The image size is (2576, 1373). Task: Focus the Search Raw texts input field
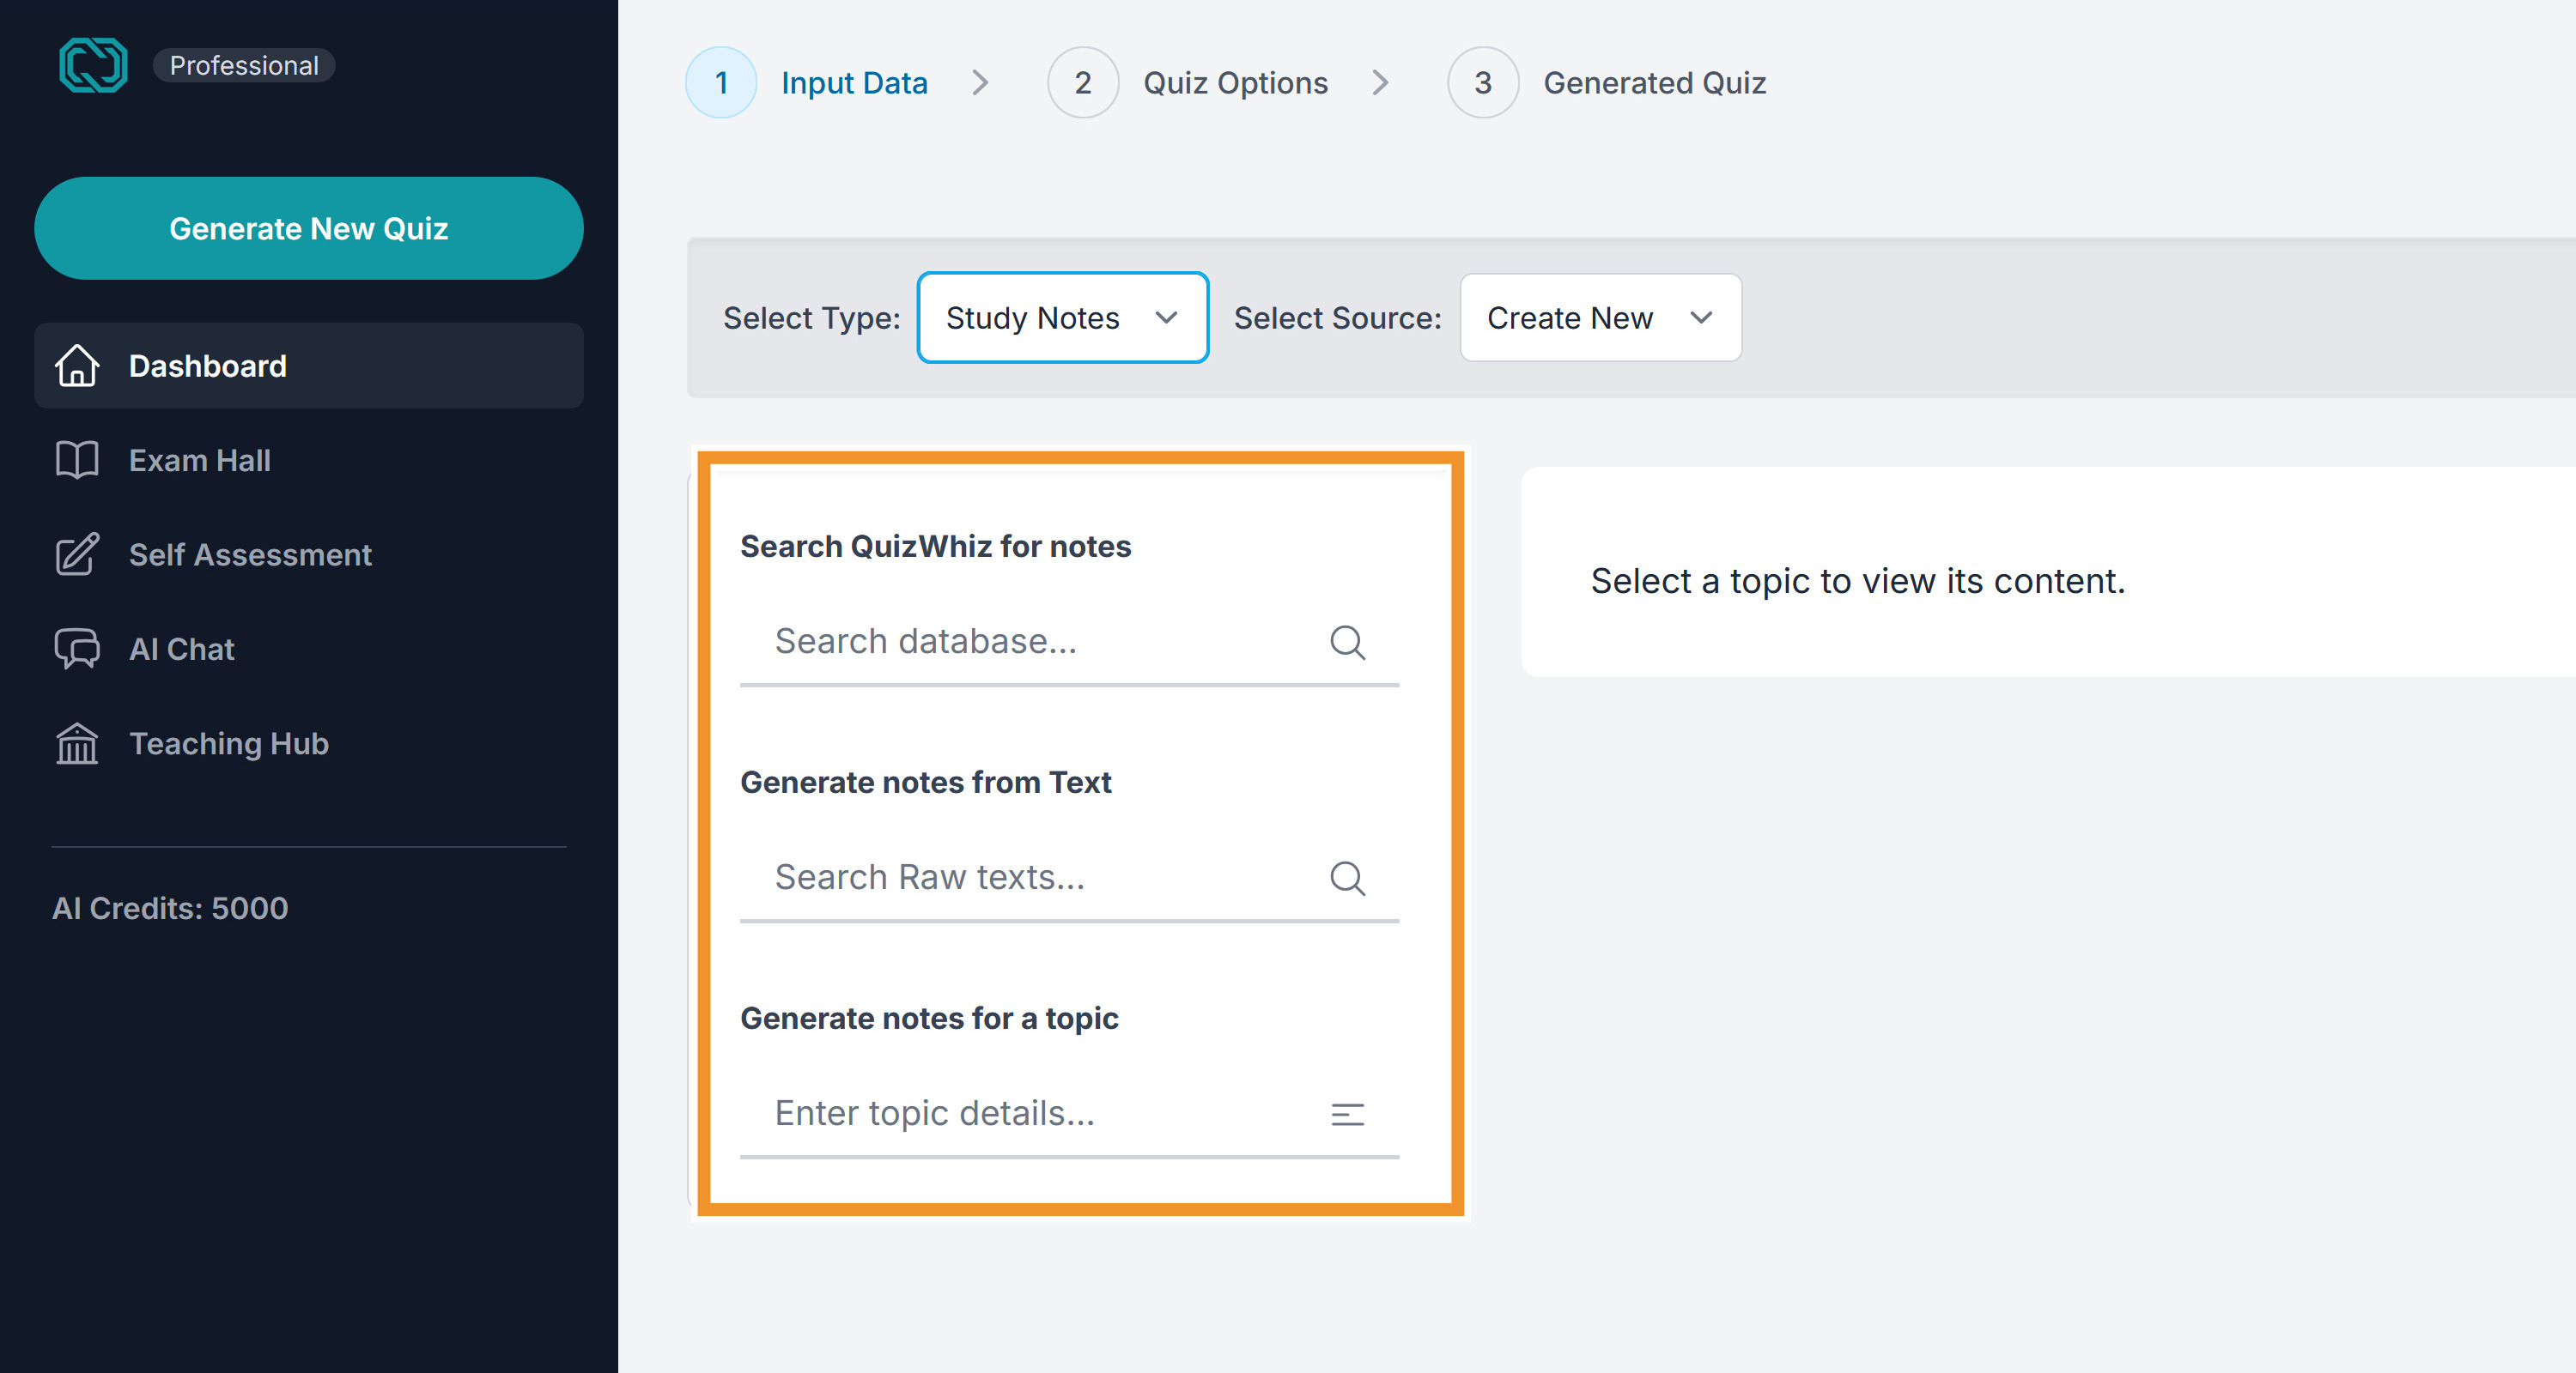[1069, 877]
